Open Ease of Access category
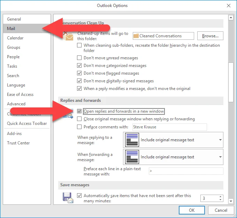 pos(27,95)
